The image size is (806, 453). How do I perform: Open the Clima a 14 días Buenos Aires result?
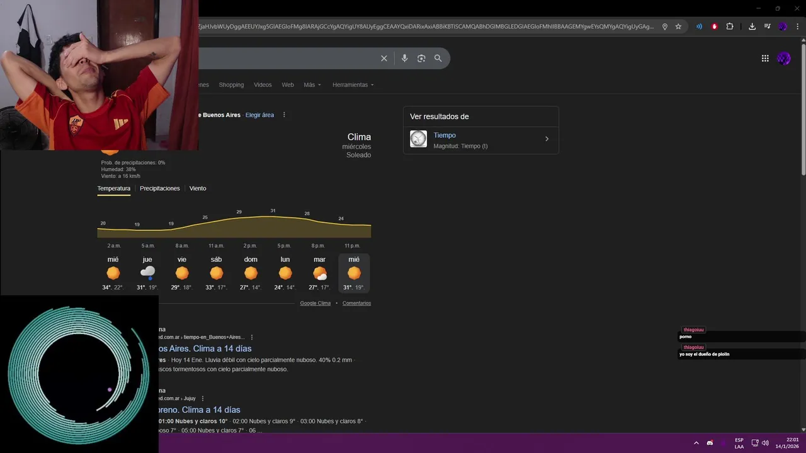click(x=205, y=349)
